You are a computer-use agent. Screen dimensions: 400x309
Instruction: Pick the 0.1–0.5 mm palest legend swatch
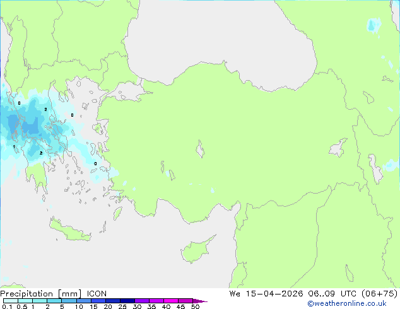pyautogui.click(x=11, y=301)
